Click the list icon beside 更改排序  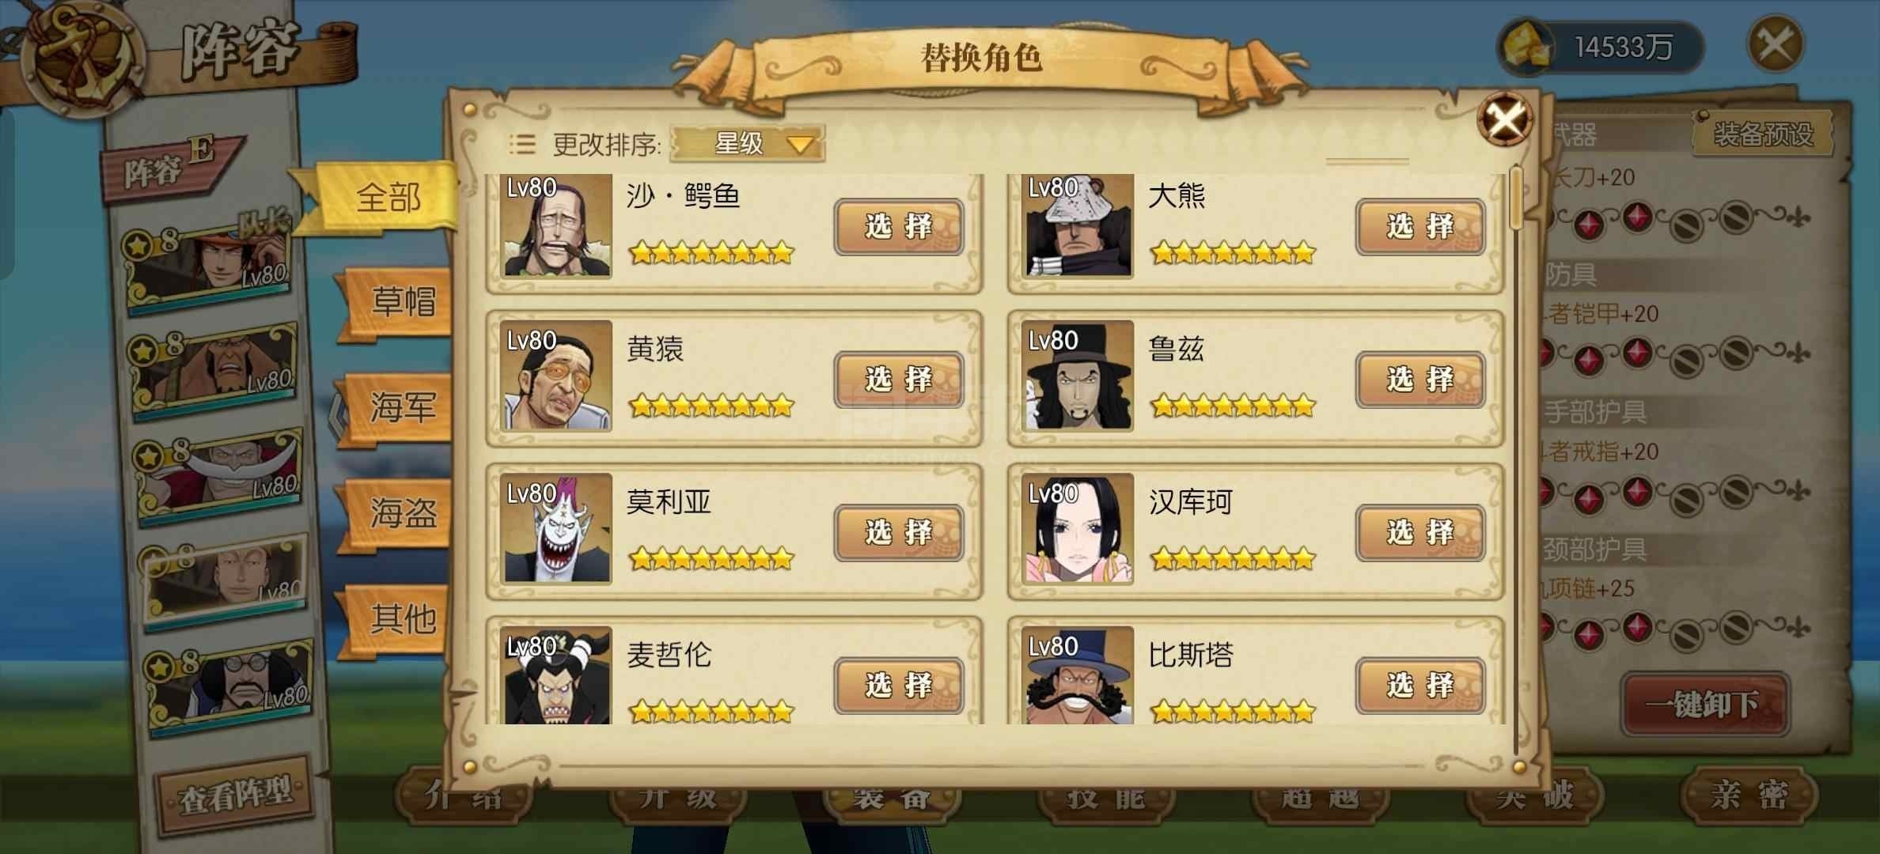(522, 144)
